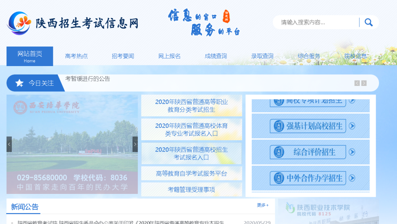Click arrow icon on 强基计划高校招生

[352, 126]
